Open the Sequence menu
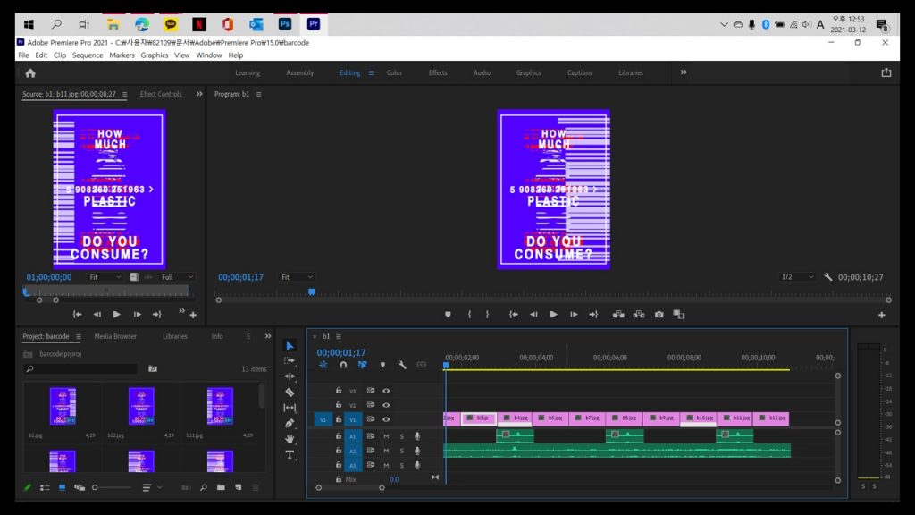Viewport: 915px width, 515px height. point(88,55)
